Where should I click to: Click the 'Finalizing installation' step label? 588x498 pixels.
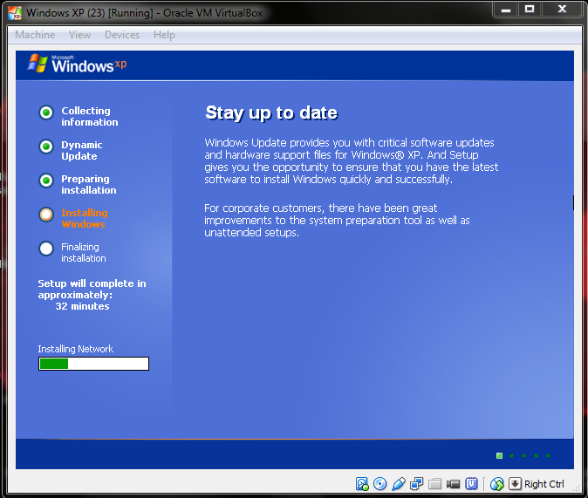[x=83, y=252]
